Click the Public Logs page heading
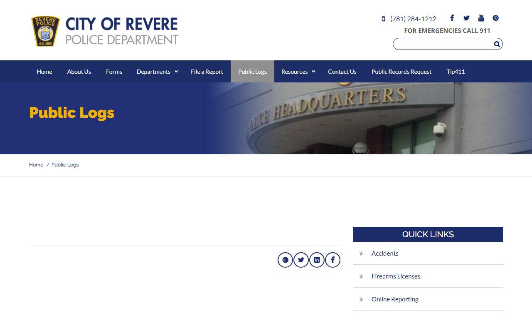 (x=71, y=113)
